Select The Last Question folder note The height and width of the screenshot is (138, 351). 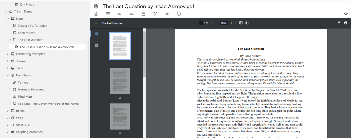31,40
